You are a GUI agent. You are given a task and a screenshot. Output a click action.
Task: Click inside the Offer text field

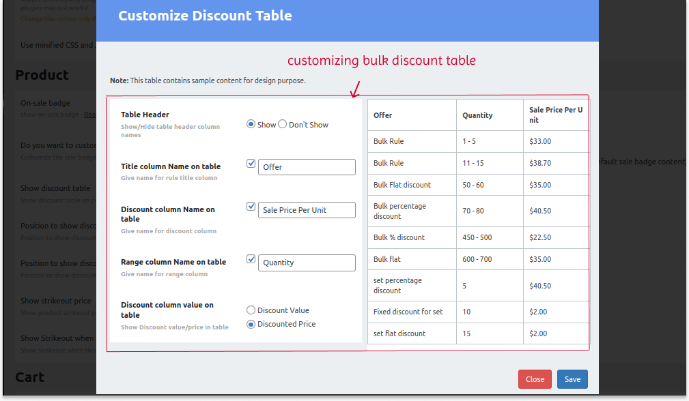306,167
